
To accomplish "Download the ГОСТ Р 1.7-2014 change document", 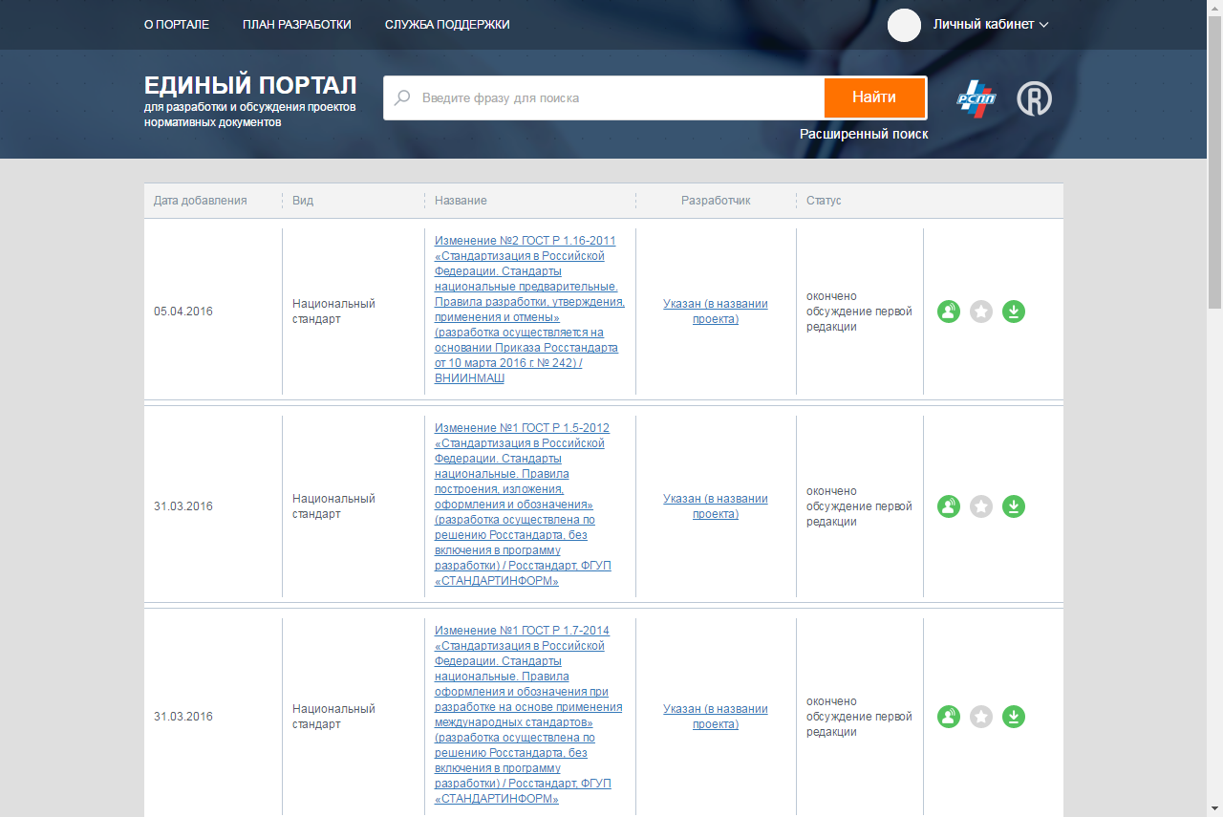I will click(x=1014, y=717).
